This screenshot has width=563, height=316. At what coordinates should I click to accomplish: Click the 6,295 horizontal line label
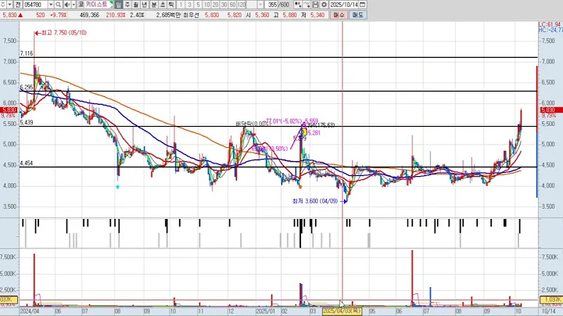click(27, 88)
